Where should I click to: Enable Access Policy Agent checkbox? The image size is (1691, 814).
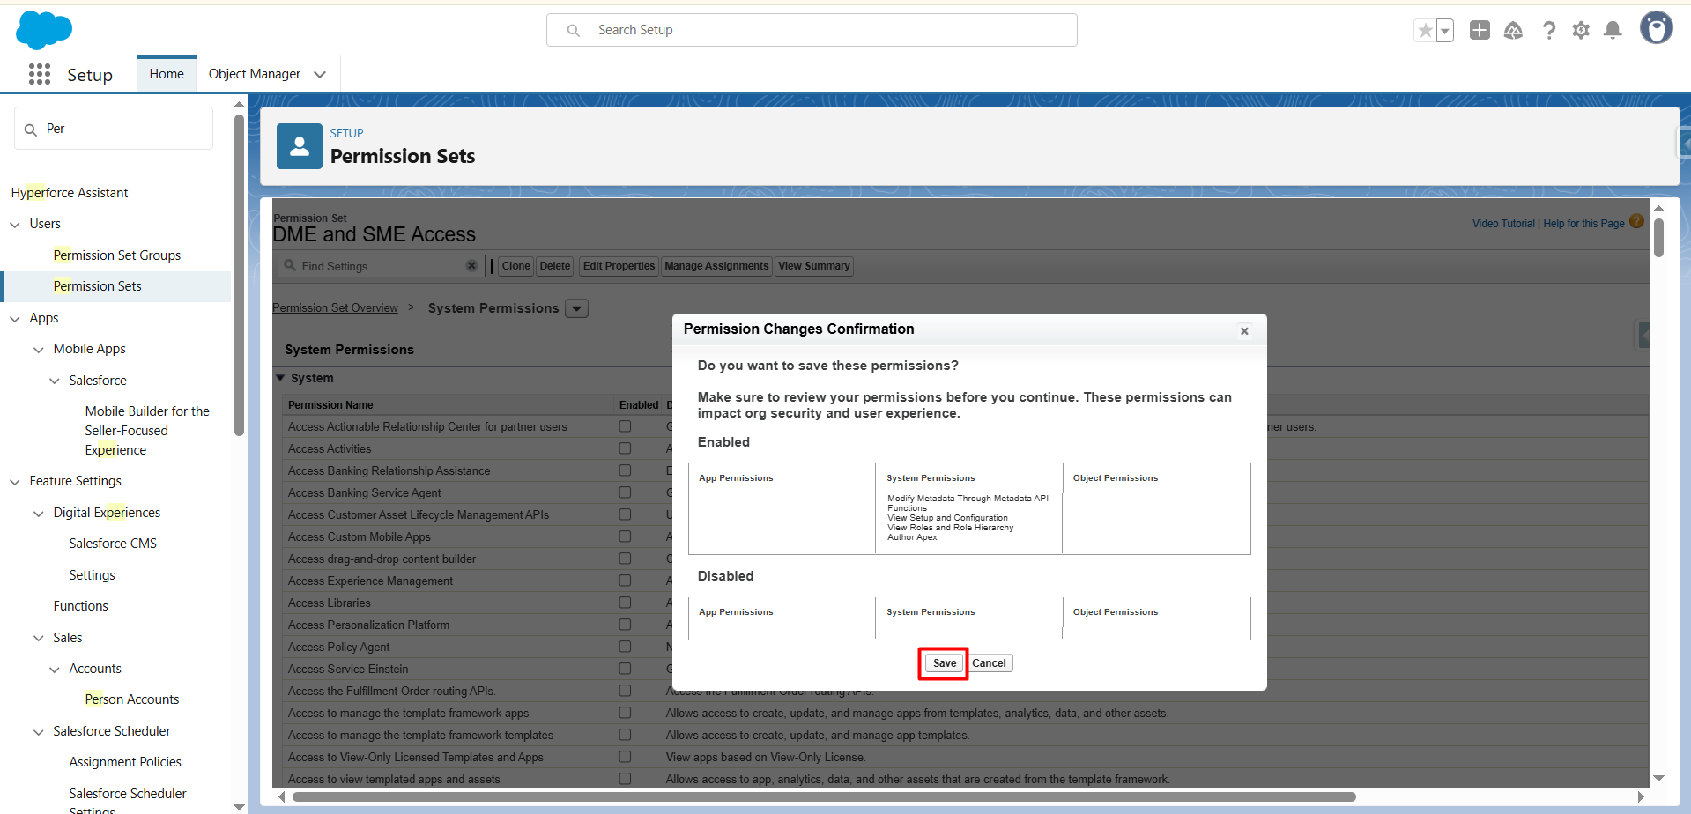point(625,647)
